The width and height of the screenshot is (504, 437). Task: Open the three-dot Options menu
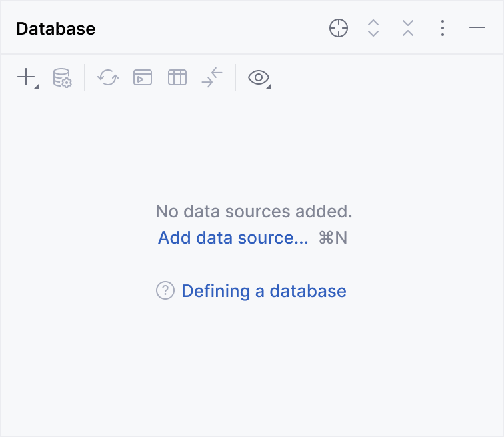coord(443,28)
